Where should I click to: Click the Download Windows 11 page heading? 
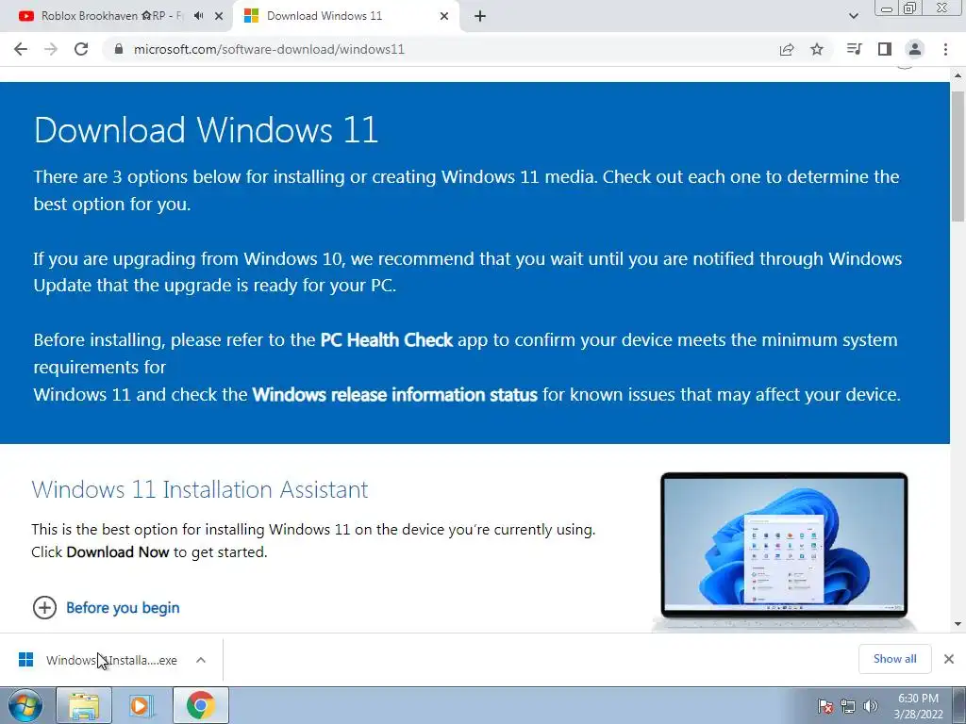pyautogui.click(x=206, y=130)
